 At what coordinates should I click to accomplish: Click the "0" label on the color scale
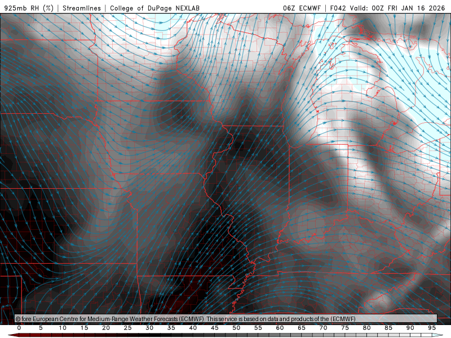click(19, 328)
